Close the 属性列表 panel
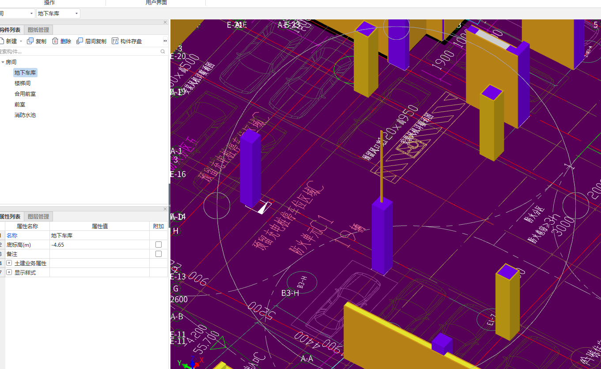 pyautogui.click(x=165, y=209)
